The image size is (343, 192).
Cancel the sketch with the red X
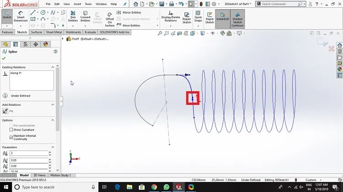[x=332, y=49]
